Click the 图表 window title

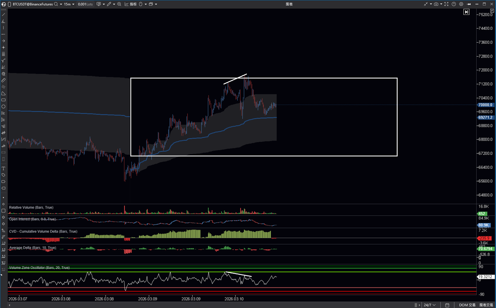click(x=289, y=4)
